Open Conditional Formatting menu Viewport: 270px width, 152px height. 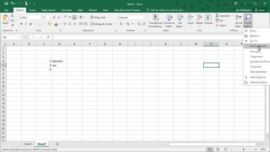(x=155, y=21)
